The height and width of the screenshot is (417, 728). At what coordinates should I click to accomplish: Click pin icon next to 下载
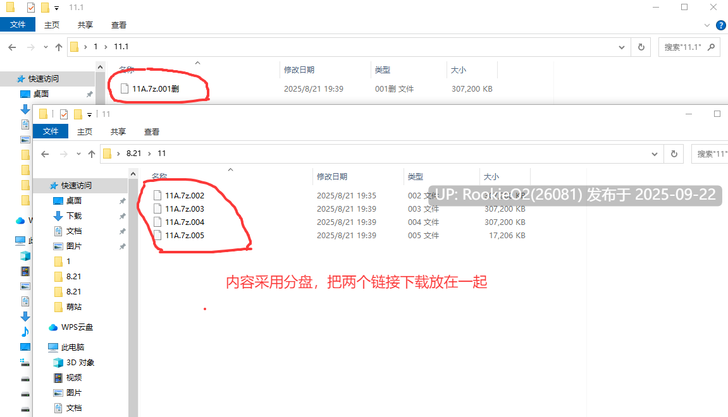click(122, 216)
